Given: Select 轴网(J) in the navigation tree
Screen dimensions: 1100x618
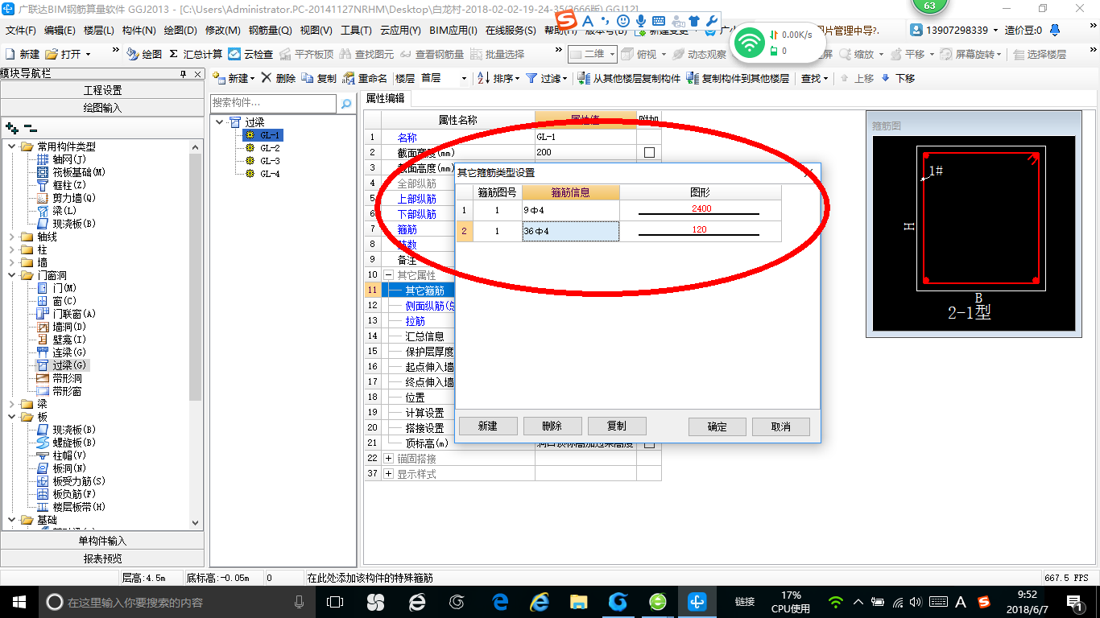Looking at the screenshot, I should tap(62, 159).
